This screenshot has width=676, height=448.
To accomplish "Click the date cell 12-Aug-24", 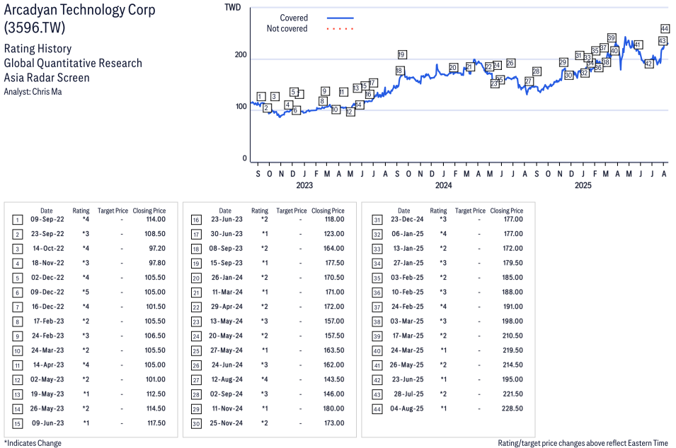I will click(227, 379).
